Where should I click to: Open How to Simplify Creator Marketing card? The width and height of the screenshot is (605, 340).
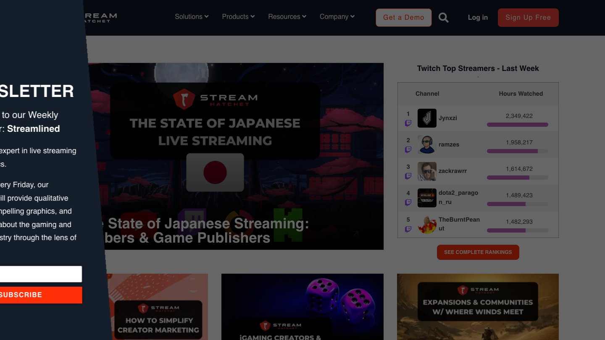(x=158, y=307)
